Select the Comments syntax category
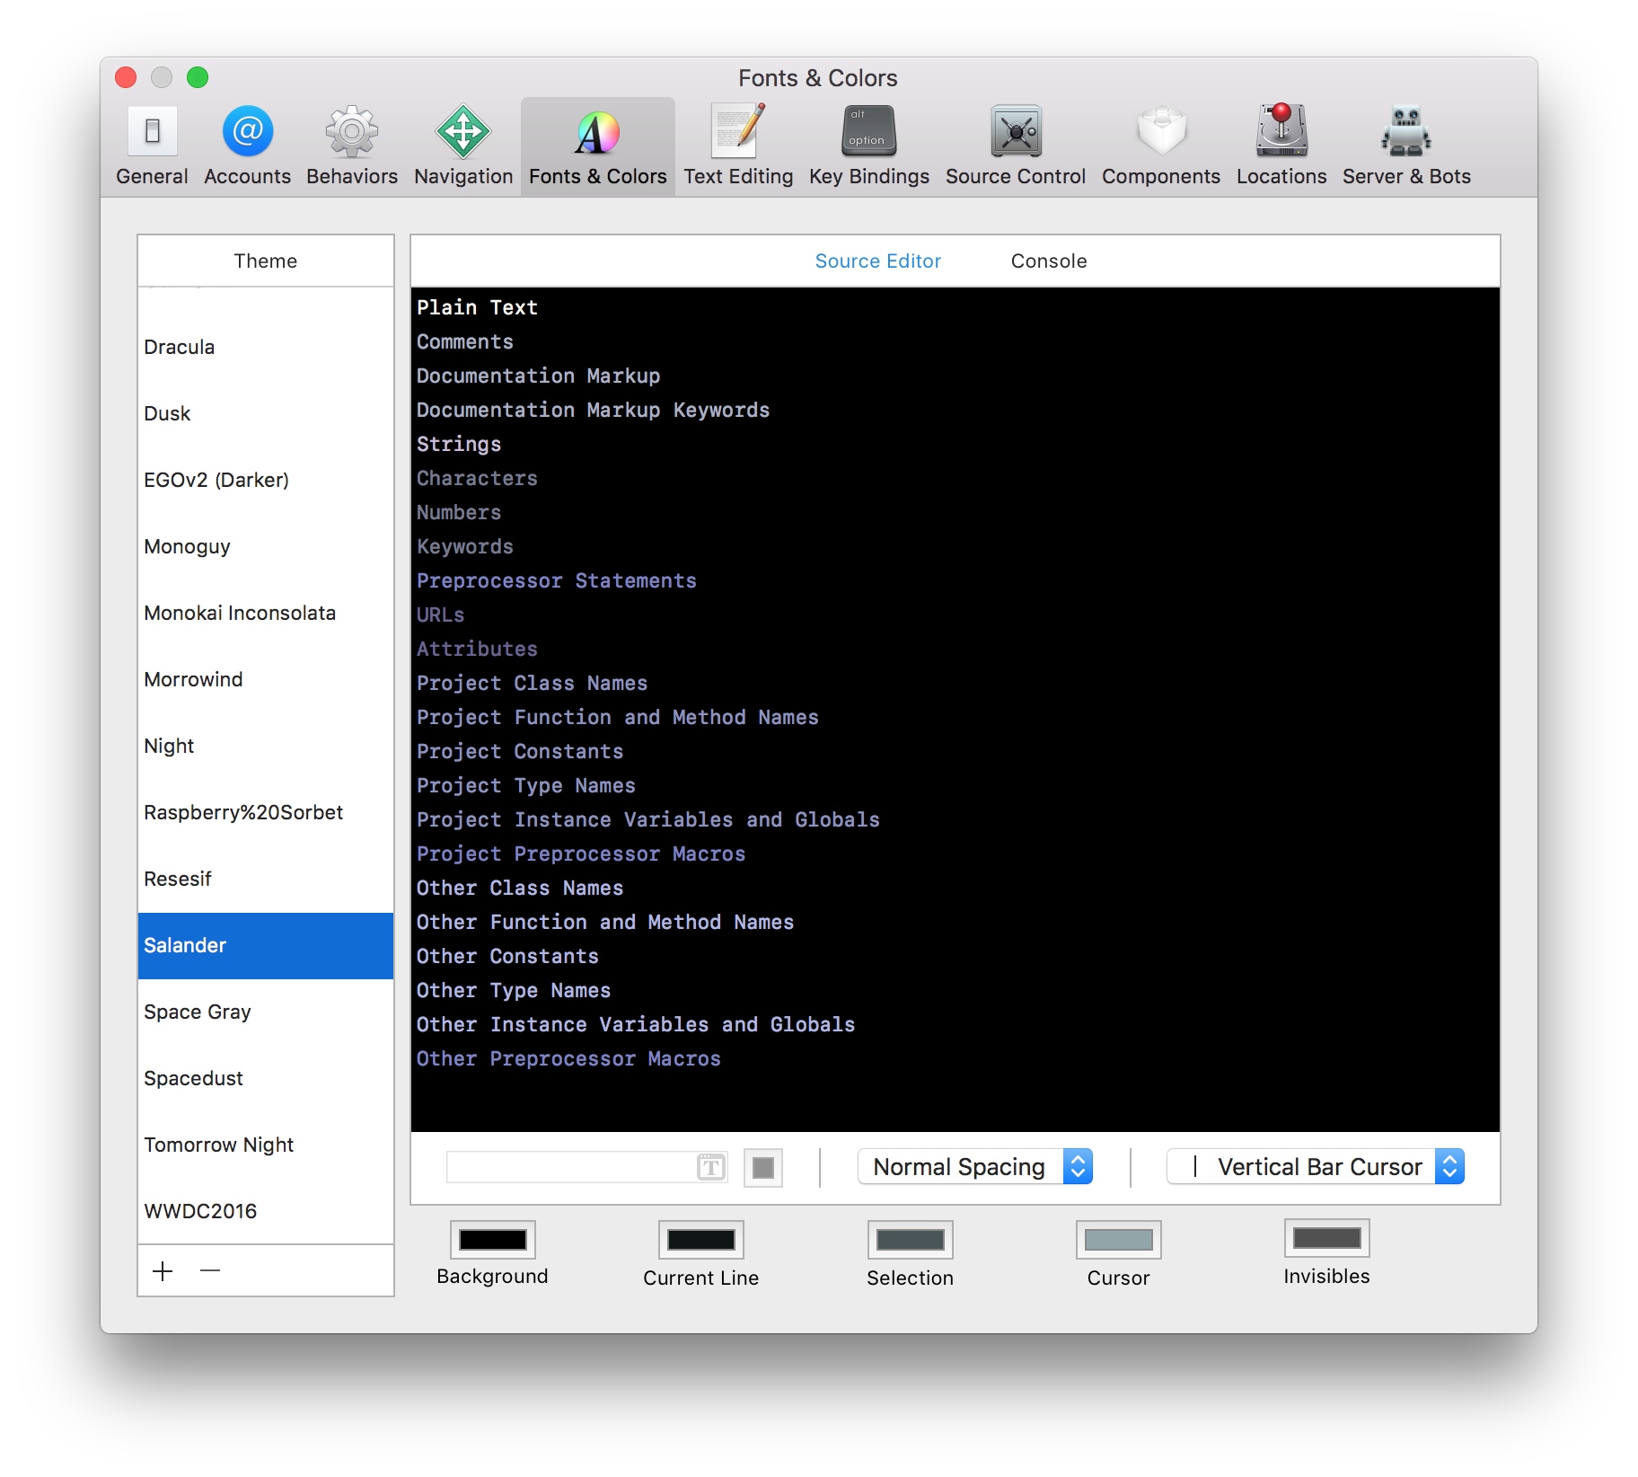The height and width of the screenshot is (1477, 1638). click(x=955, y=342)
